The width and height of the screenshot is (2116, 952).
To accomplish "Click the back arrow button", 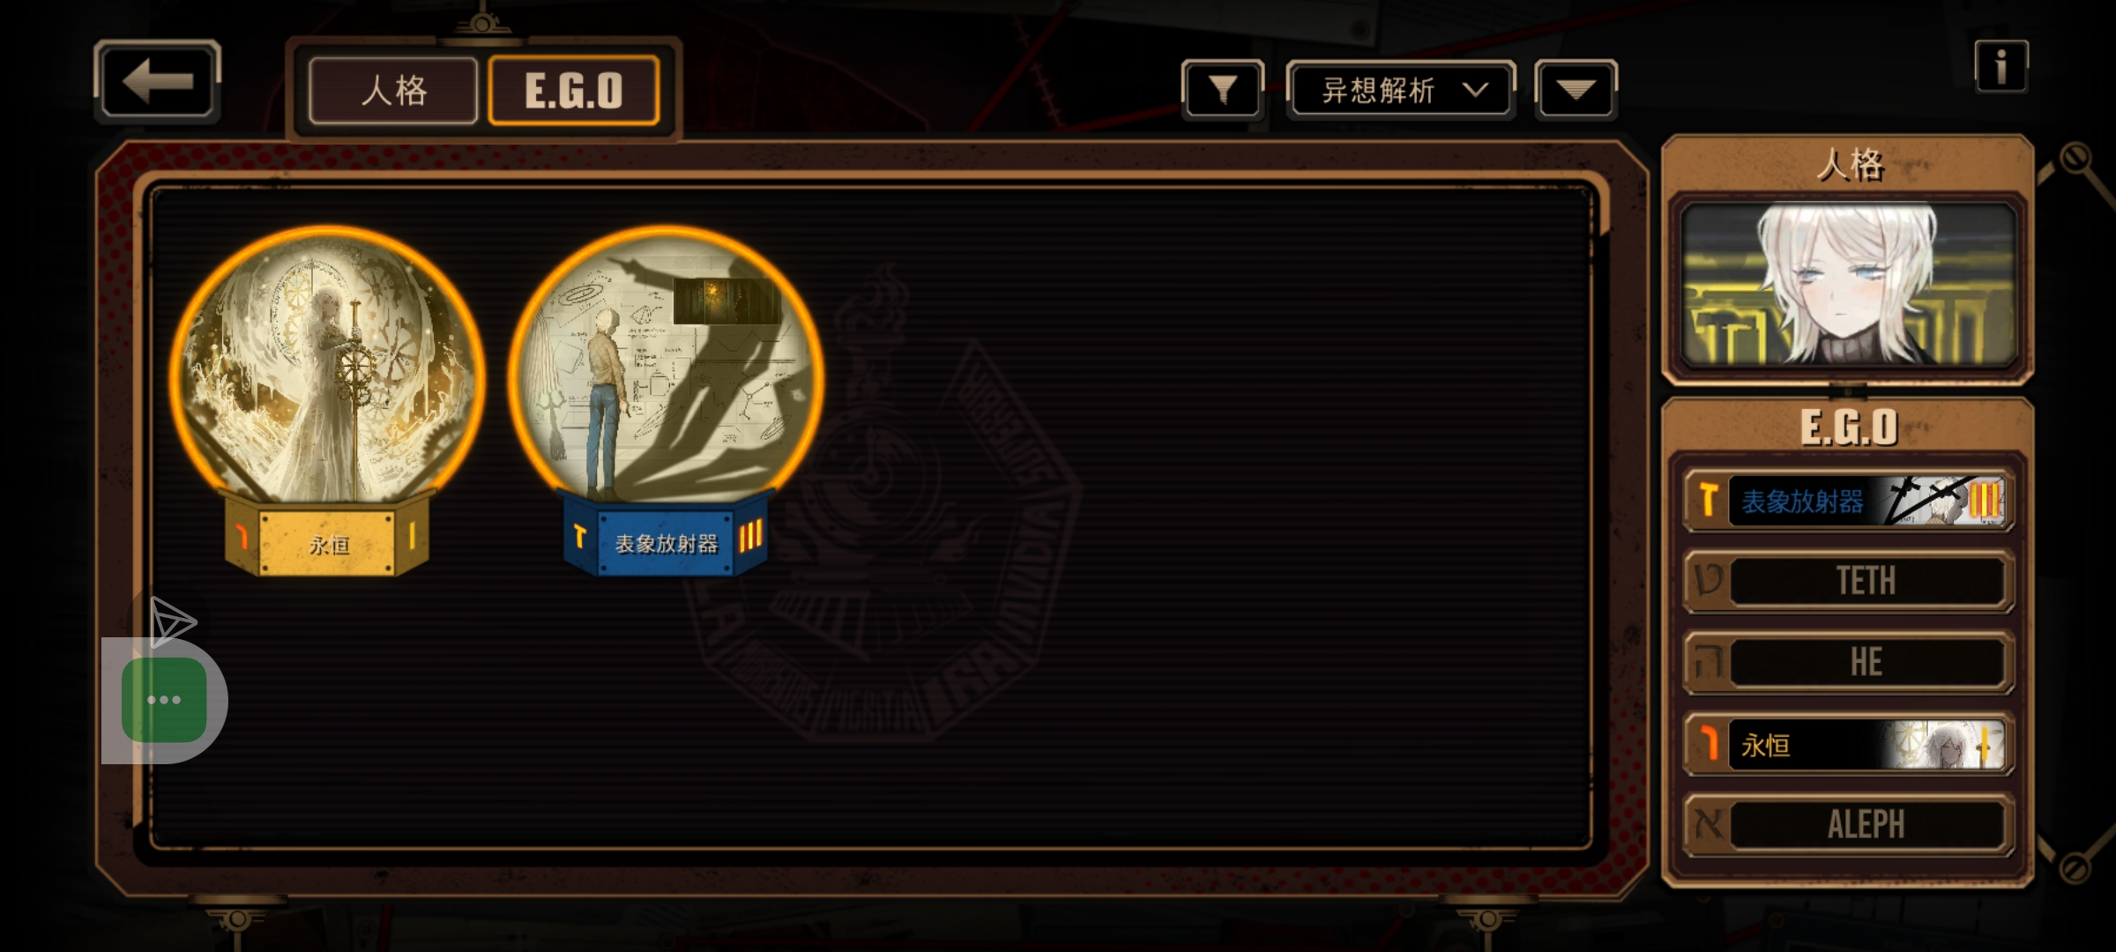I will click(x=157, y=82).
